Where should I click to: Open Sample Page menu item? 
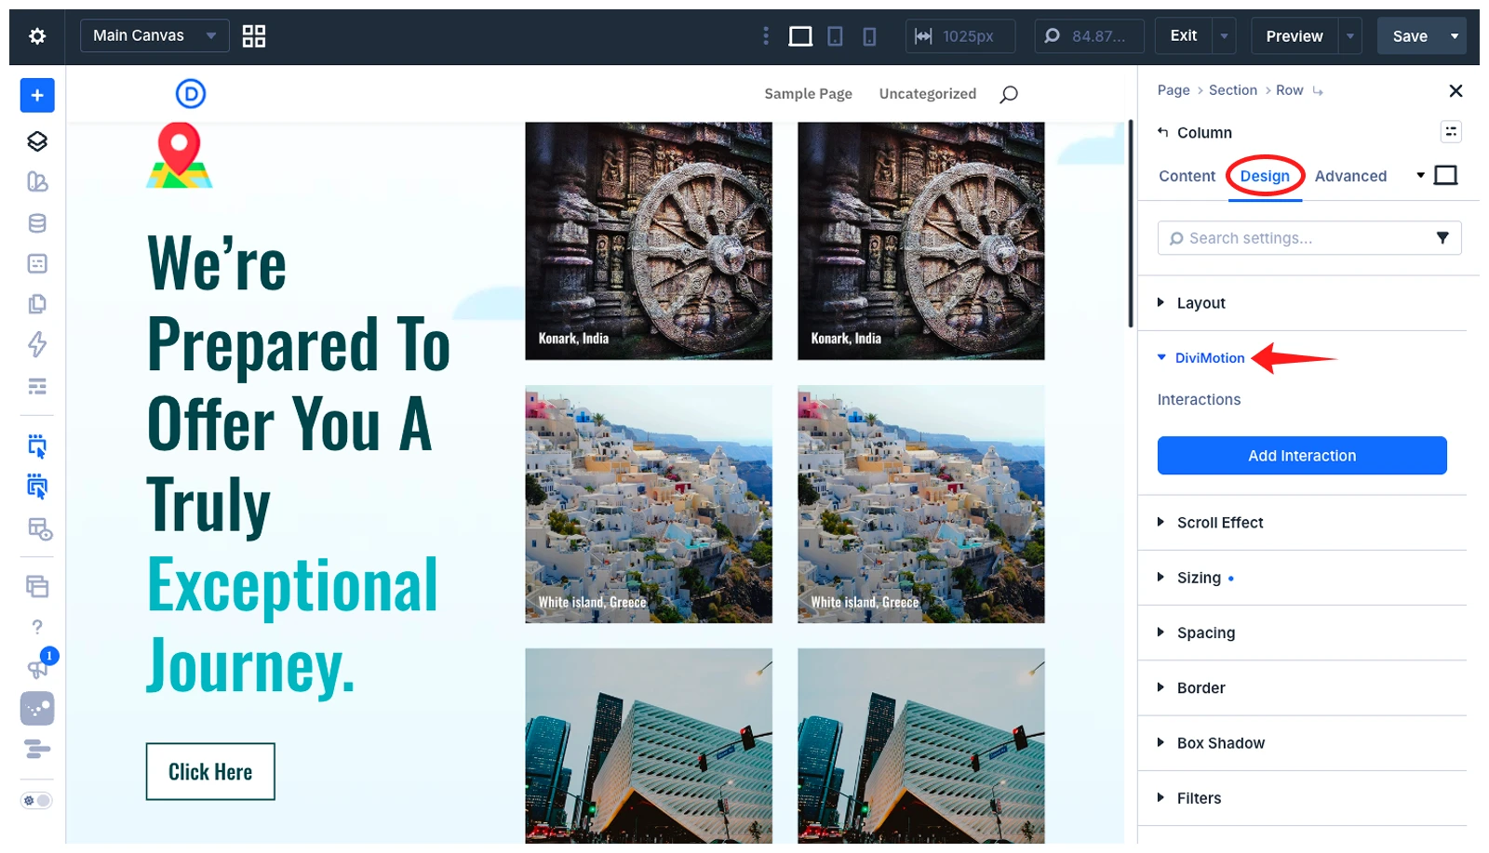click(x=808, y=94)
